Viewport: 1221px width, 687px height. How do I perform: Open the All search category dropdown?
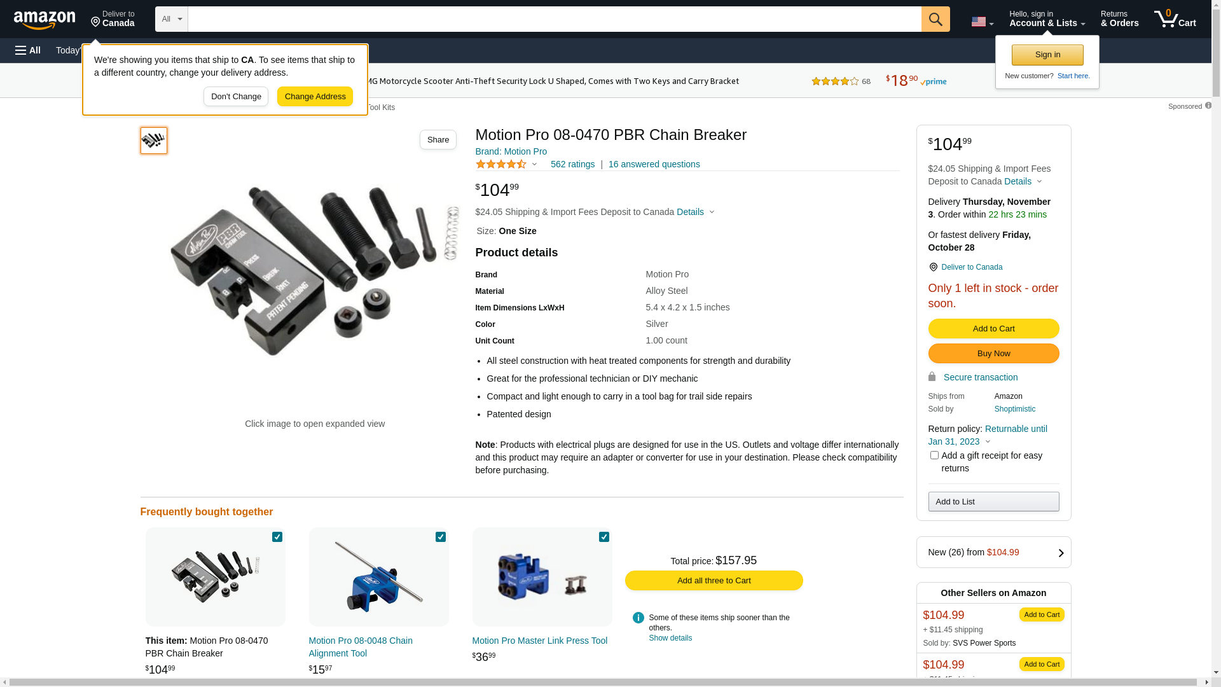click(171, 19)
